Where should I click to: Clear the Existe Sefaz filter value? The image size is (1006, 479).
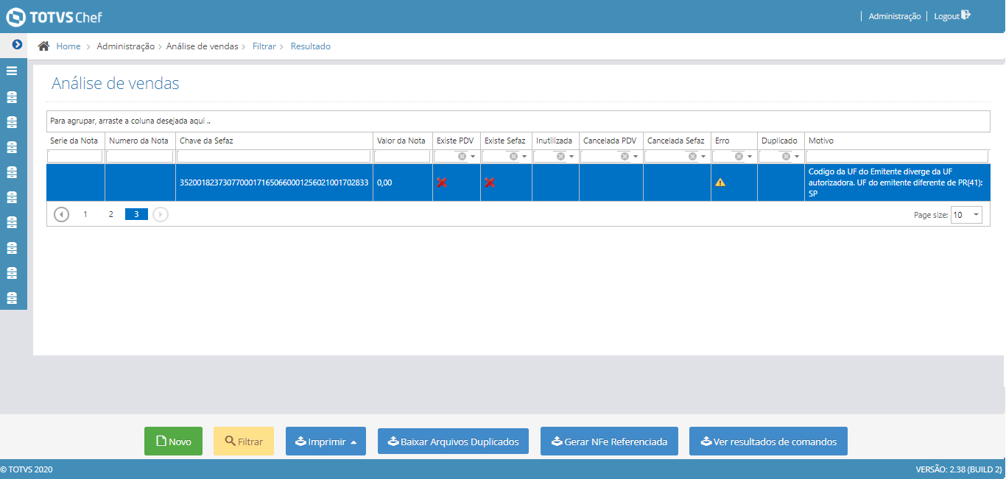(513, 157)
